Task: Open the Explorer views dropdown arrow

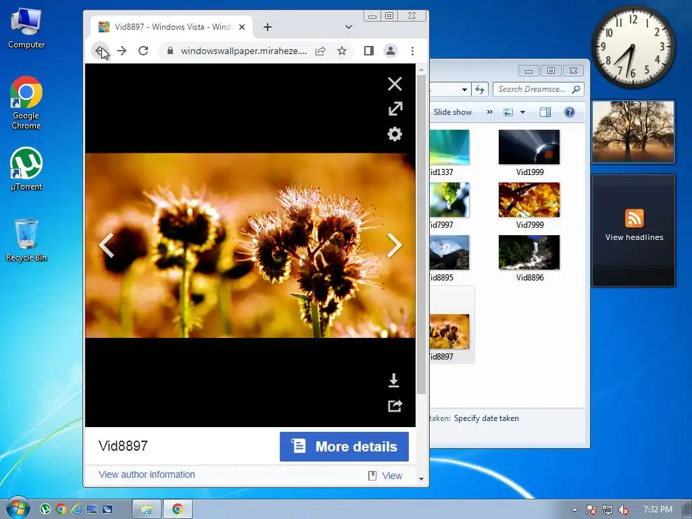Action: 522,112
